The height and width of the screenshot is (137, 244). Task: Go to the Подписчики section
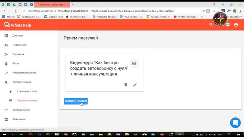20,45
